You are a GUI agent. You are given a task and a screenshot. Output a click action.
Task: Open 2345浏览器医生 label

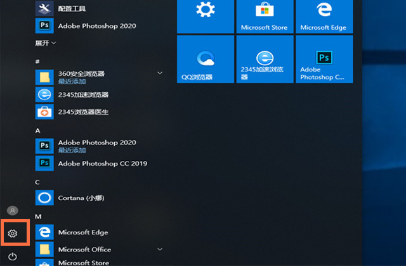coord(83,112)
